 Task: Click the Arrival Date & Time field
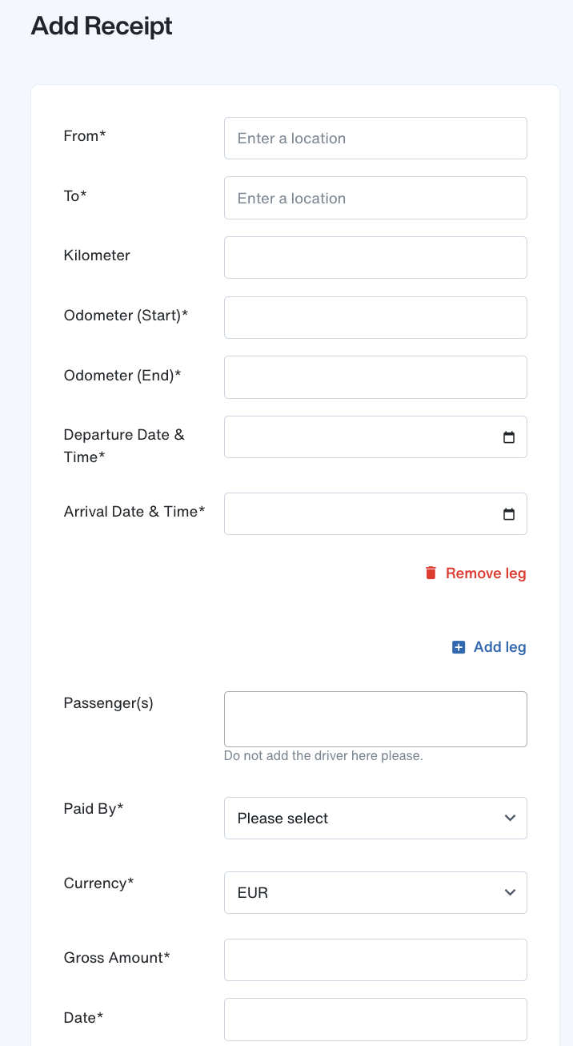coord(375,513)
